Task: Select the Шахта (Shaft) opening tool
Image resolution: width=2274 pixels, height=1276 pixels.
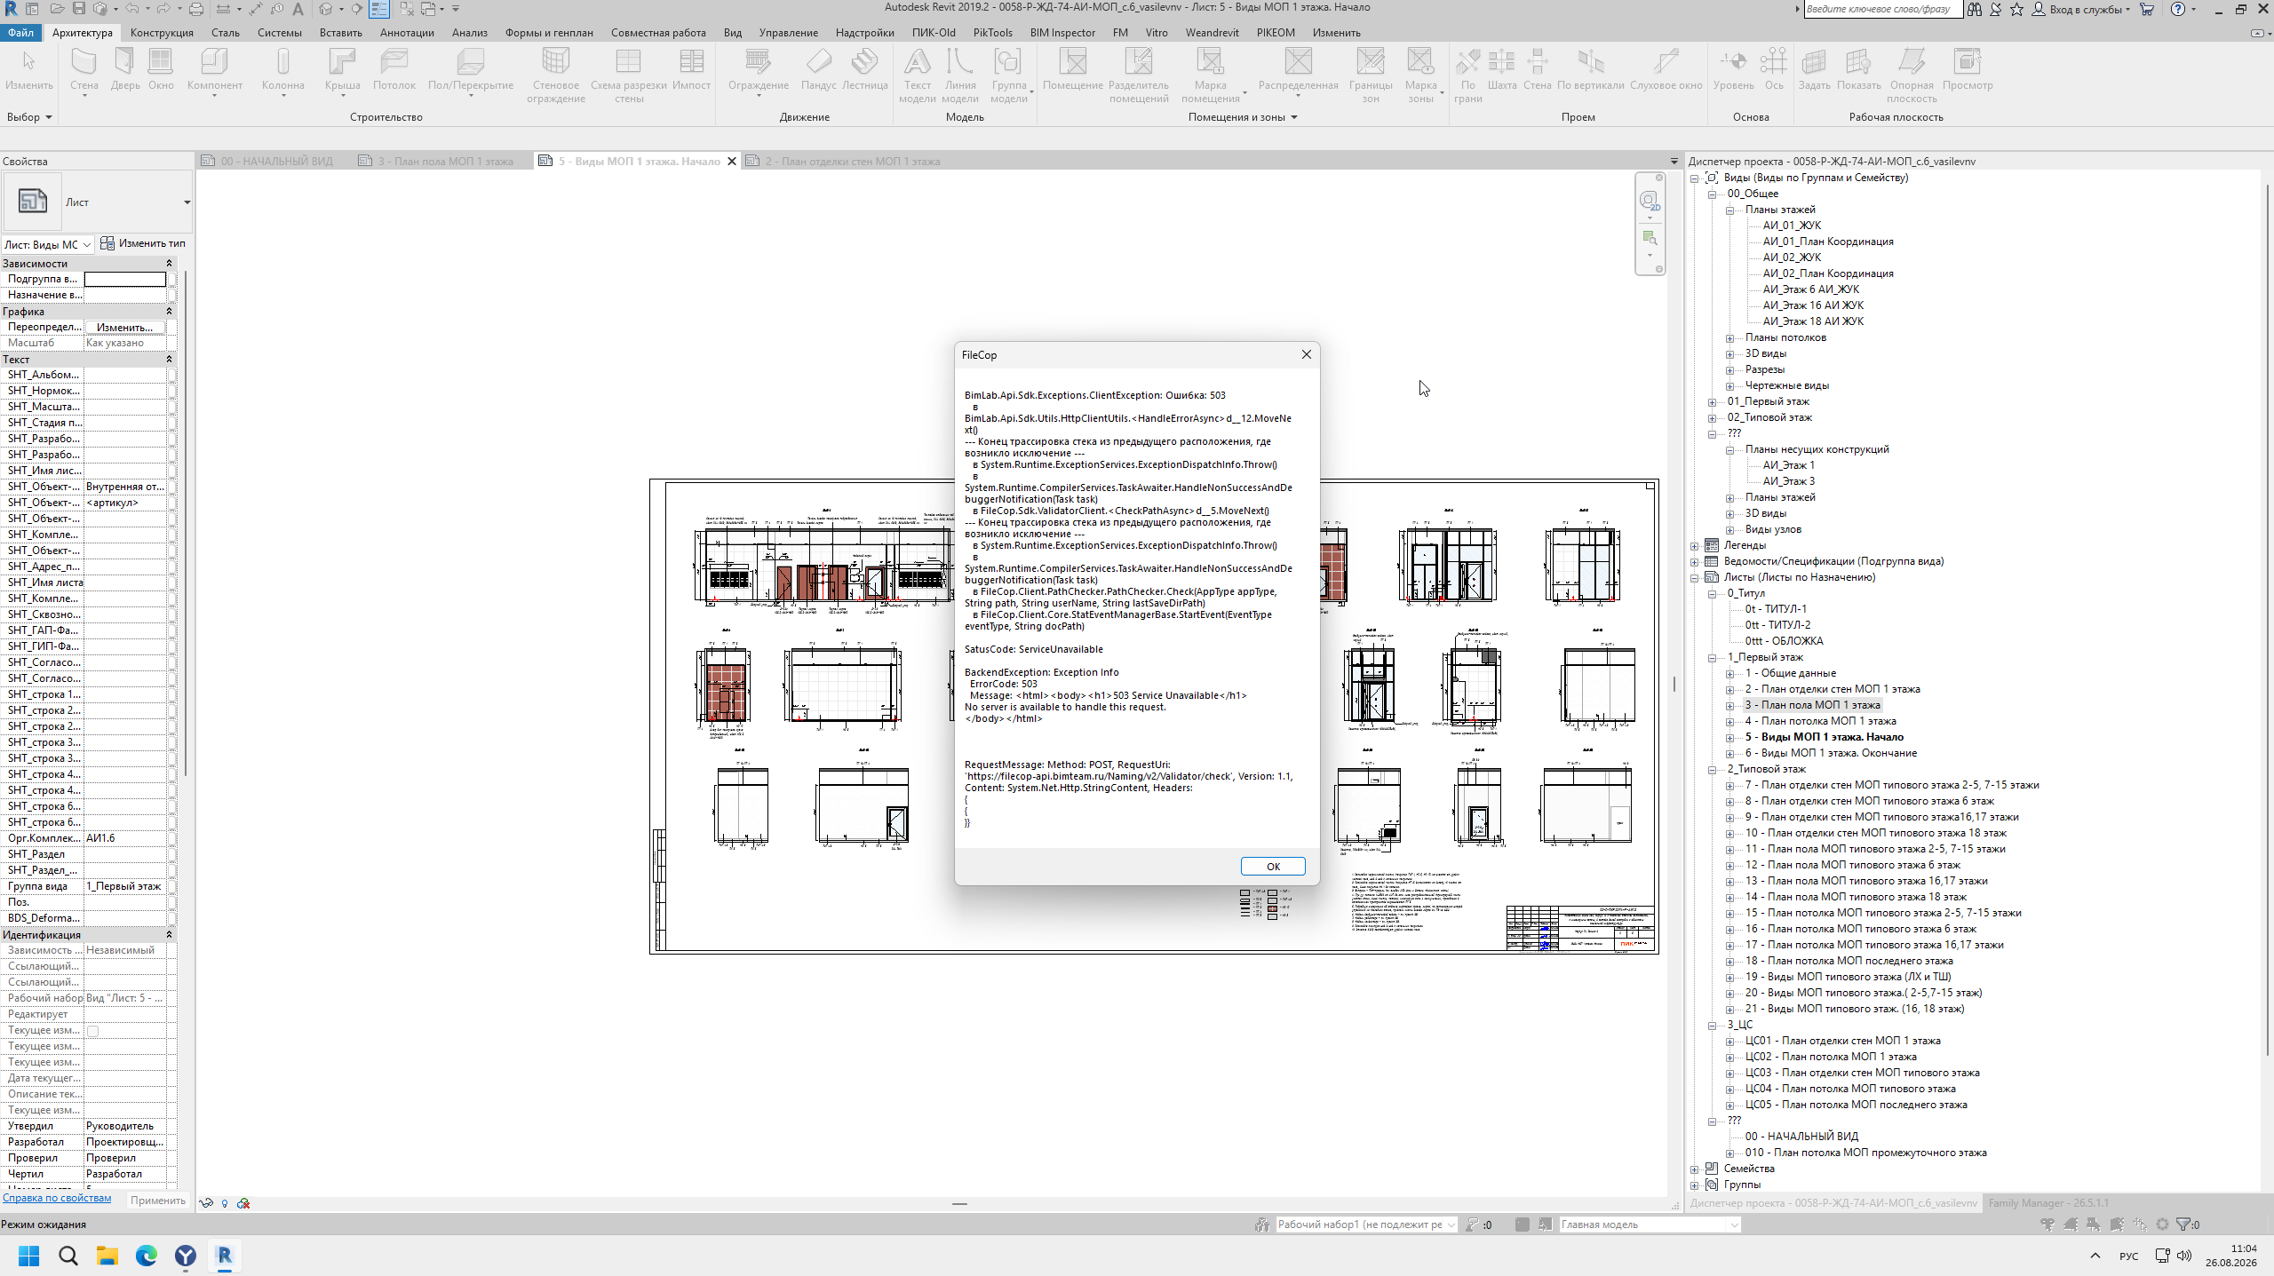Action: point(1501,70)
